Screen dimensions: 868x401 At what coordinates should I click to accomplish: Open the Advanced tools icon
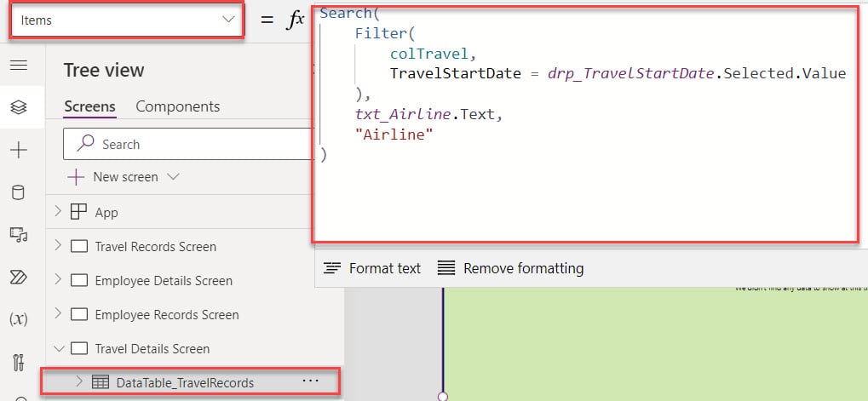tap(19, 363)
